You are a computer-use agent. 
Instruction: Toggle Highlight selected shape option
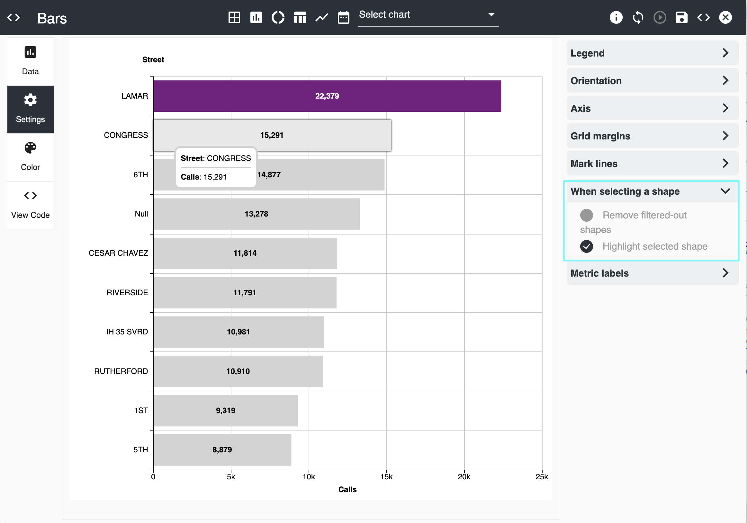tap(586, 246)
